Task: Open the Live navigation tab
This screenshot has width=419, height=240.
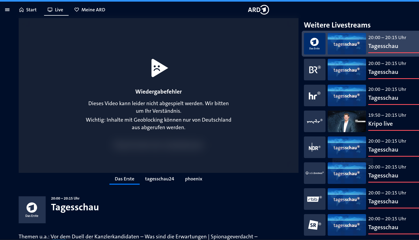Action: 56,10
